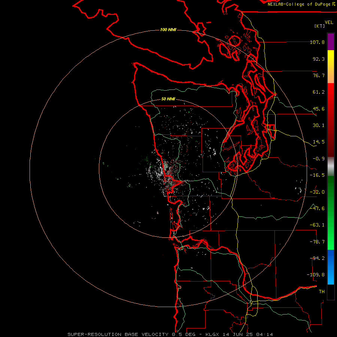Click the -63.1 value on velocity scale

coord(317,225)
